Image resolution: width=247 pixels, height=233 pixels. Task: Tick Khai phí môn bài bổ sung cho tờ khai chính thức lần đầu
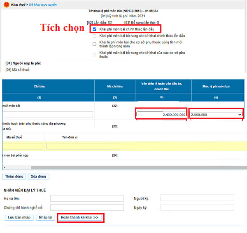click(95, 36)
